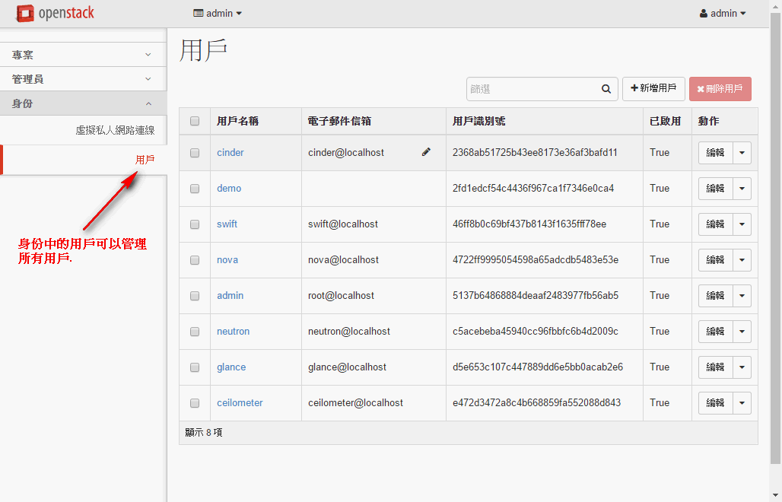Open action dropdown arrow for neutron row
The height and width of the screenshot is (502, 782).
coord(742,332)
